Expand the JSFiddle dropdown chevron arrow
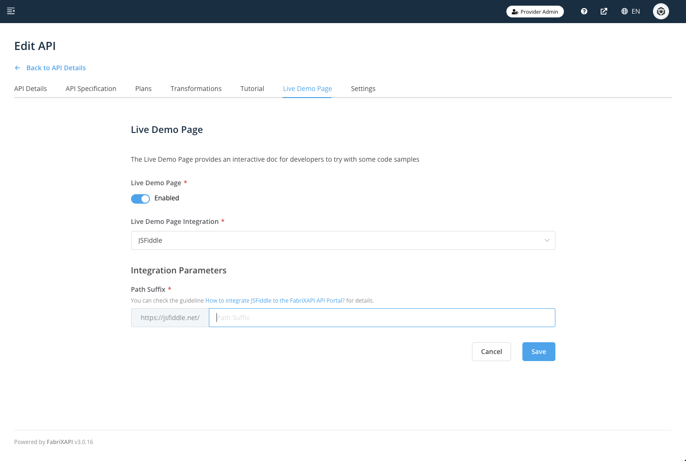 tap(547, 240)
